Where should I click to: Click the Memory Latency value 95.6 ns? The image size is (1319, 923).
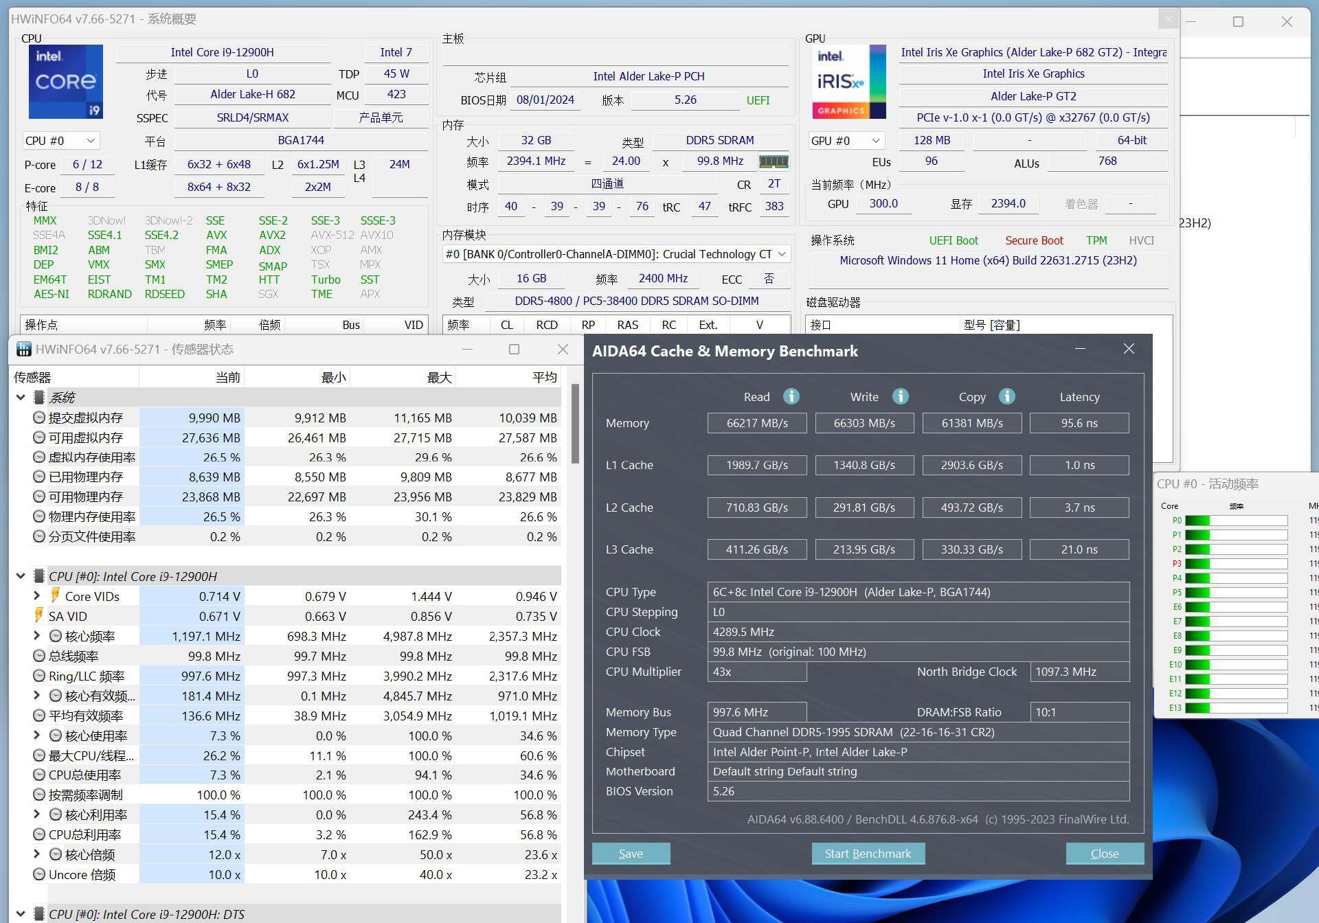point(1079,423)
